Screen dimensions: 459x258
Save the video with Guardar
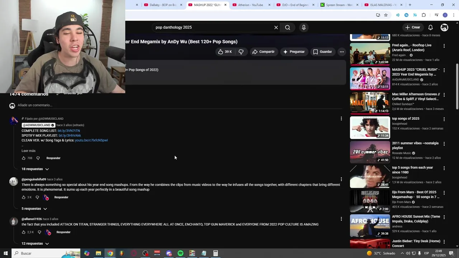click(x=322, y=52)
